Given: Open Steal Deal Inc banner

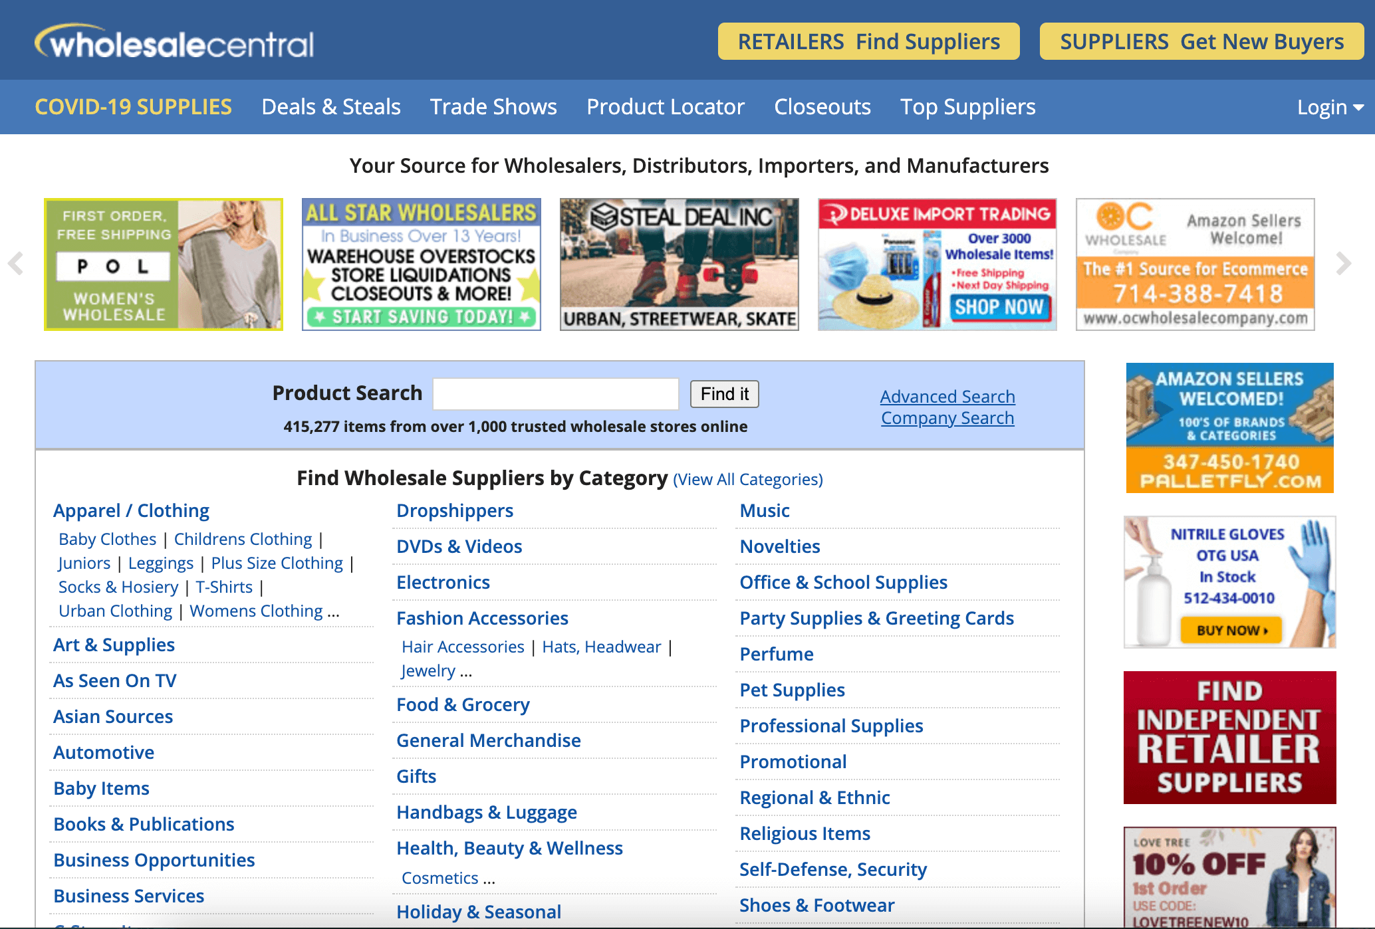Looking at the screenshot, I should coord(680,264).
